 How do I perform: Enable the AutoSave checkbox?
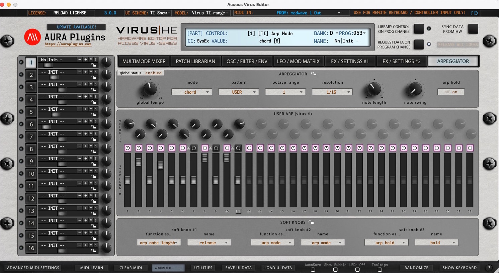(313, 270)
